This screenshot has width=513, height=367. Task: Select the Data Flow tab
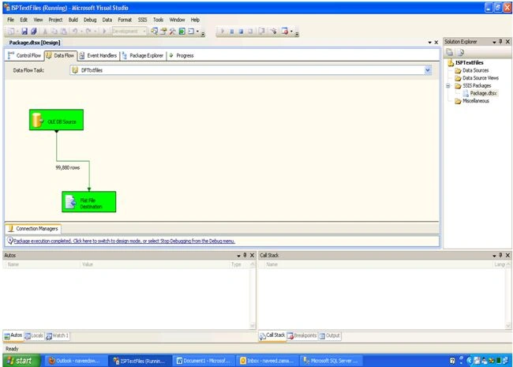point(60,55)
